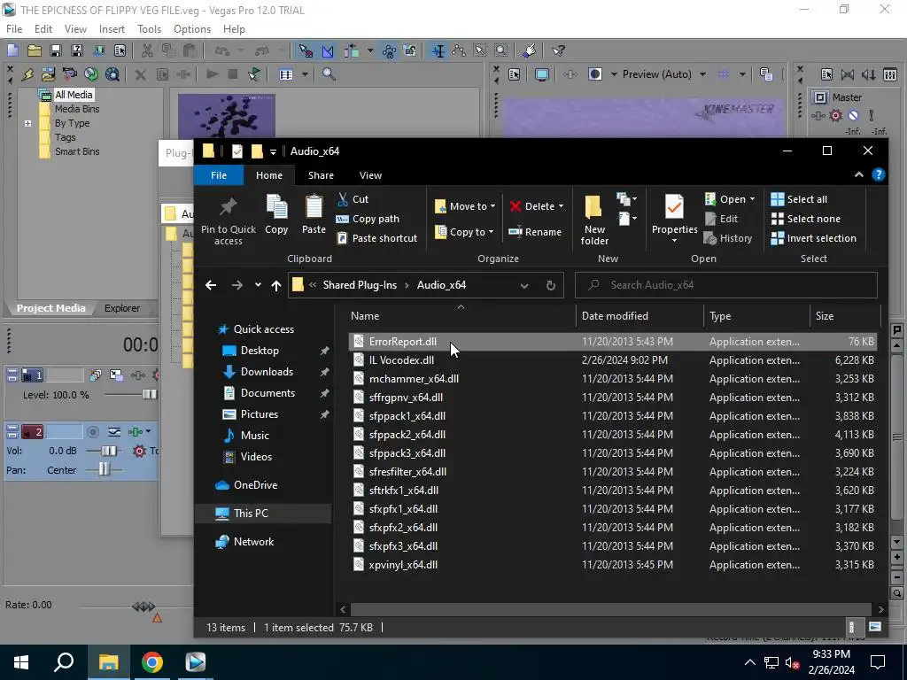Toggle Invert Phase on audio track 2

click(114, 431)
